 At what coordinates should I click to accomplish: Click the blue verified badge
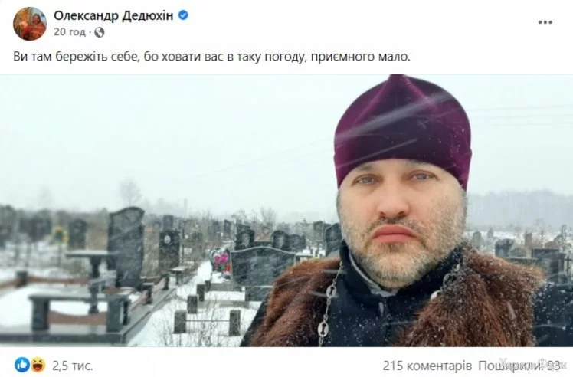point(183,15)
